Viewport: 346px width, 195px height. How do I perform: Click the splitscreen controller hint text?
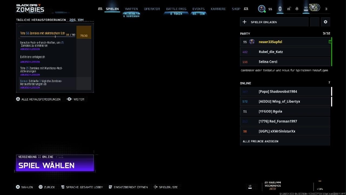point(284,70)
